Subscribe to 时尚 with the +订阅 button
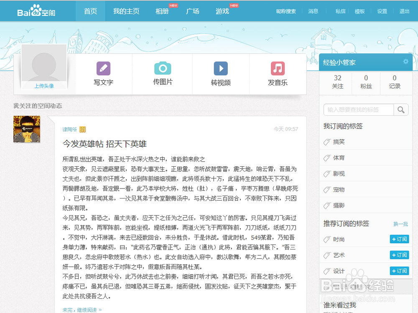Image resolution: width=418 pixels, height=313 pixels. pos(399,239)
